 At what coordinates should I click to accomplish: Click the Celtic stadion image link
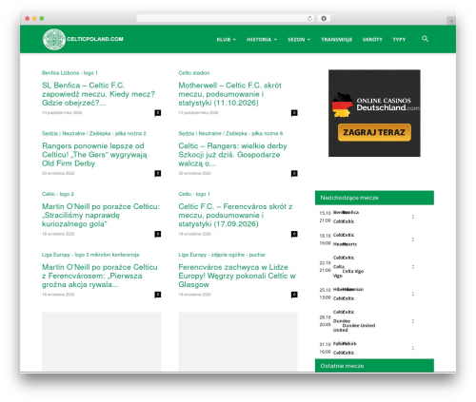[x=194, y=73]
